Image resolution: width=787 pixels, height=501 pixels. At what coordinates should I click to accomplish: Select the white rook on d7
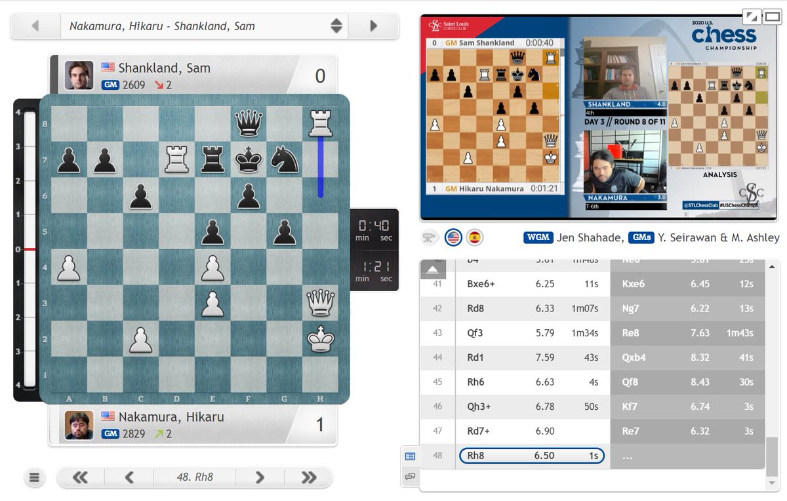(176, 159)
